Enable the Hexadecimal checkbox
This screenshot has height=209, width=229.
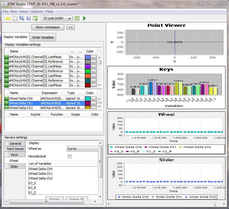click(x=70, y=156)
